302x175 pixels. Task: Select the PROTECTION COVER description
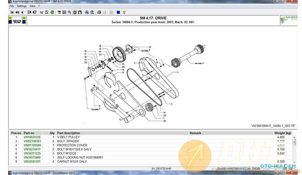coord(72,145)
